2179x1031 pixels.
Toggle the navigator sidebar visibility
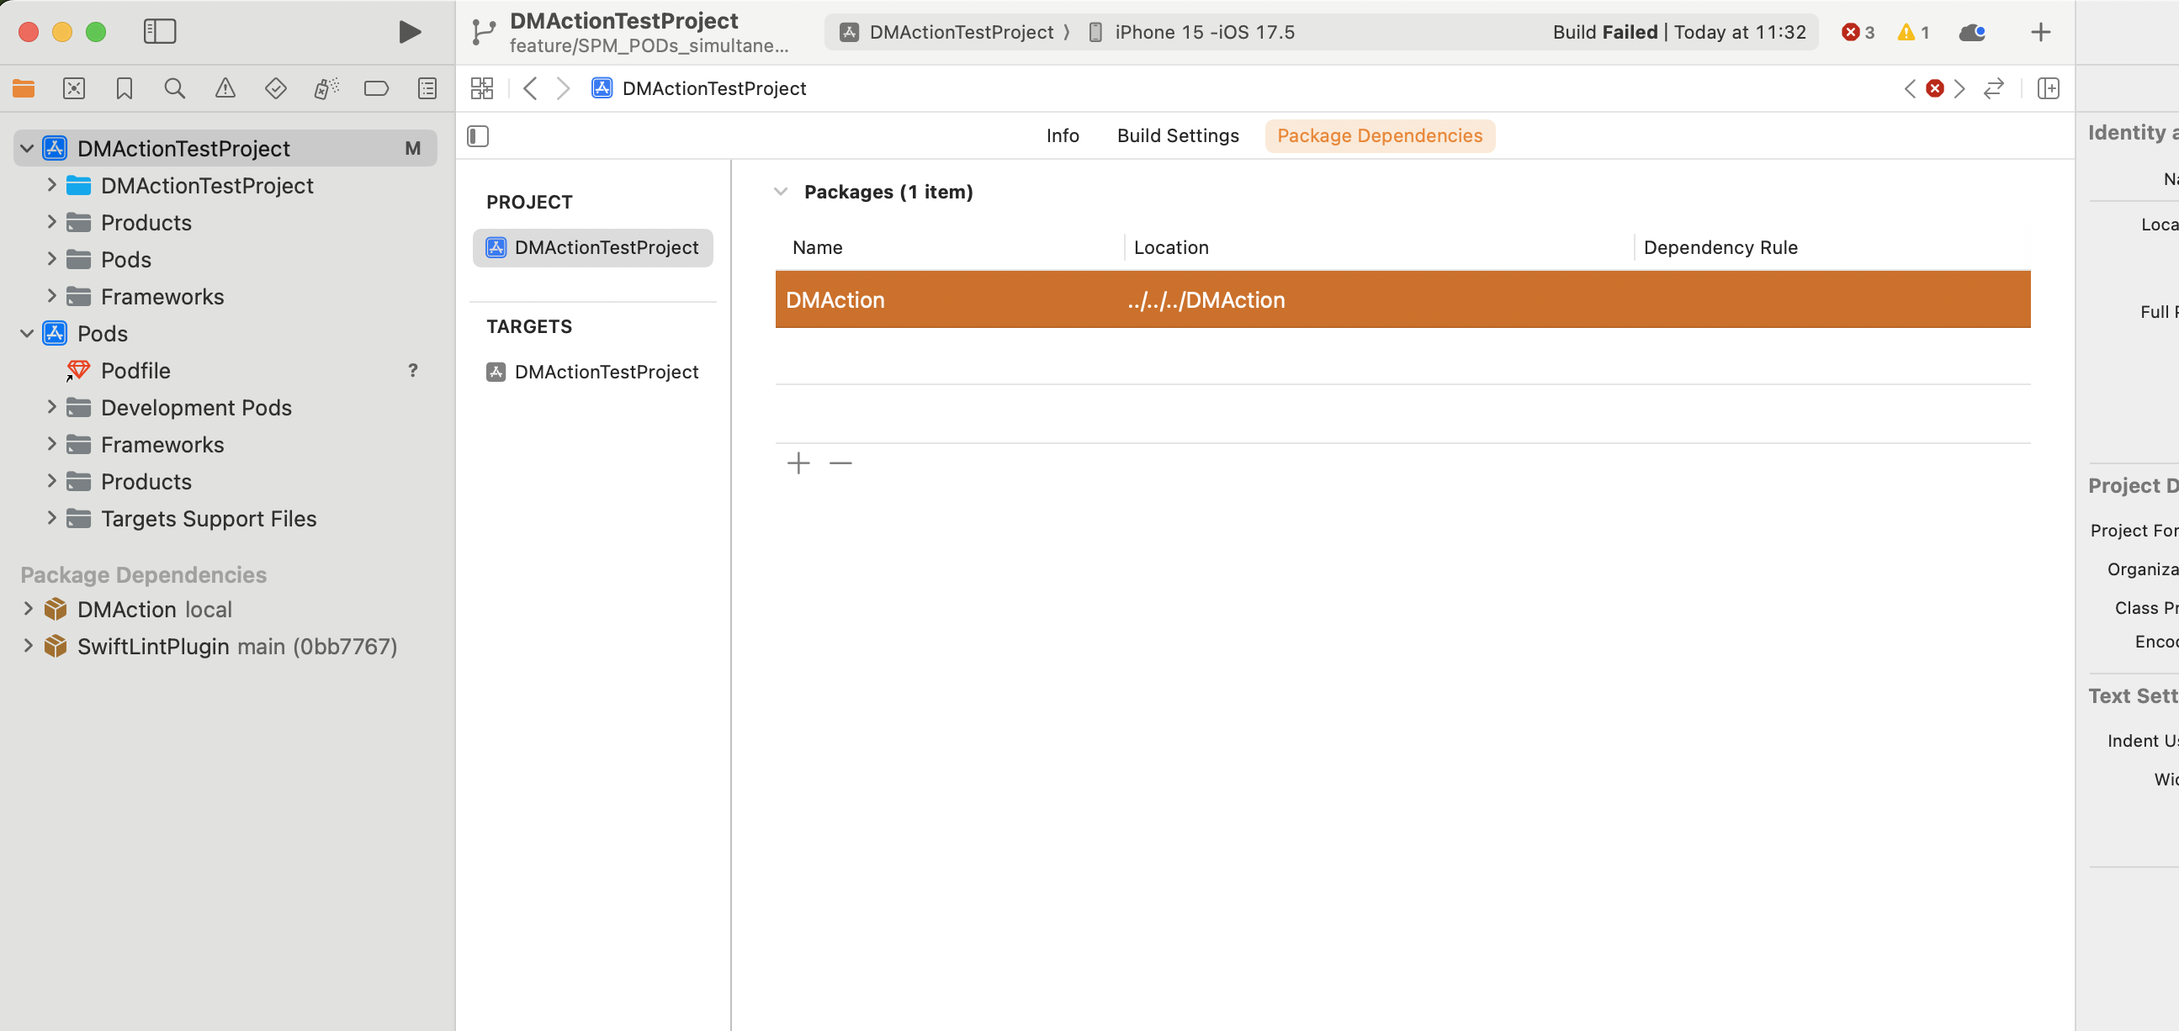(x=159, y=32)
